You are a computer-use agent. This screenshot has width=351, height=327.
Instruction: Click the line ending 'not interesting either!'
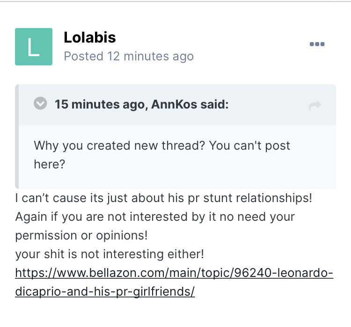coord(110,254)
